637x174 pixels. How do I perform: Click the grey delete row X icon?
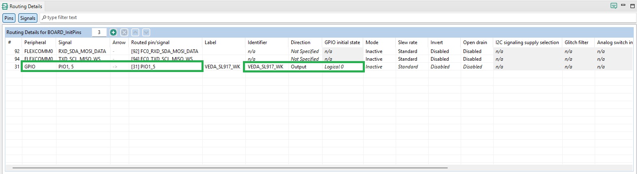click(x=125, y=32)
